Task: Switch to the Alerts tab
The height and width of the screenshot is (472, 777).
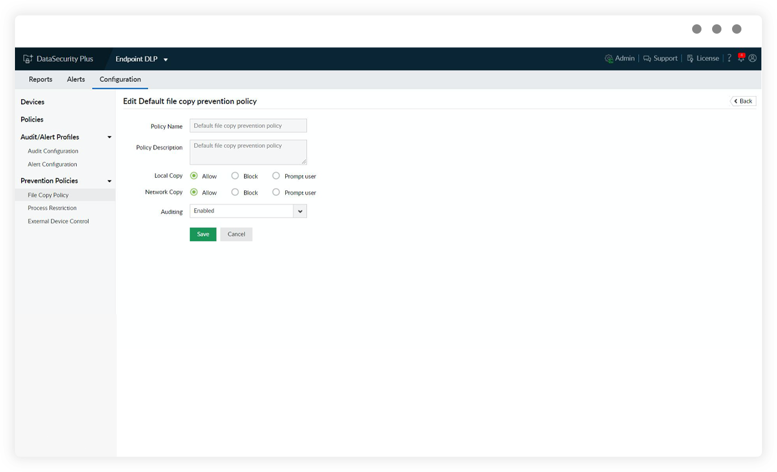Action: (76, 79)
